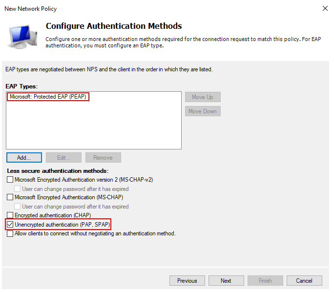The width and height of the screenshot is (334, 293).
Task: Go back with the Previous button
Action: pyautogui.click(x=187, y=281)
